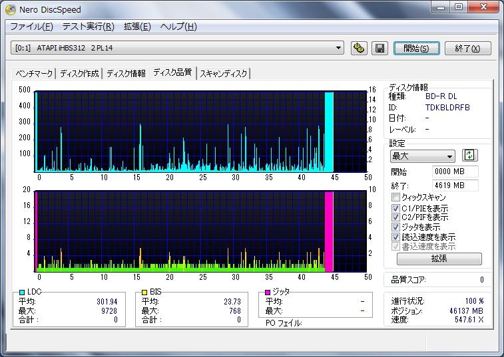Click the 終了 field showing 4619 MB

(x=455, y=185)
